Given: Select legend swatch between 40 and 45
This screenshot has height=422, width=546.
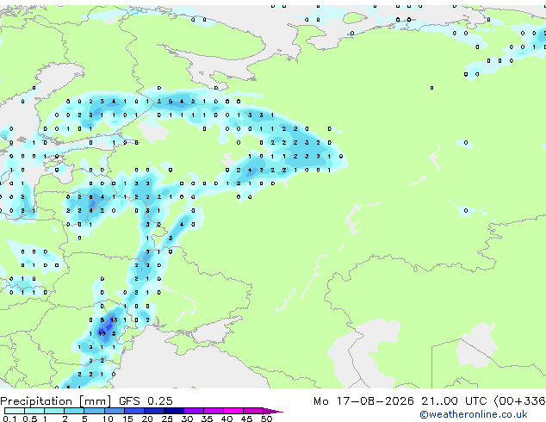Looking at the screenshot, I should (x=233, y=411).
